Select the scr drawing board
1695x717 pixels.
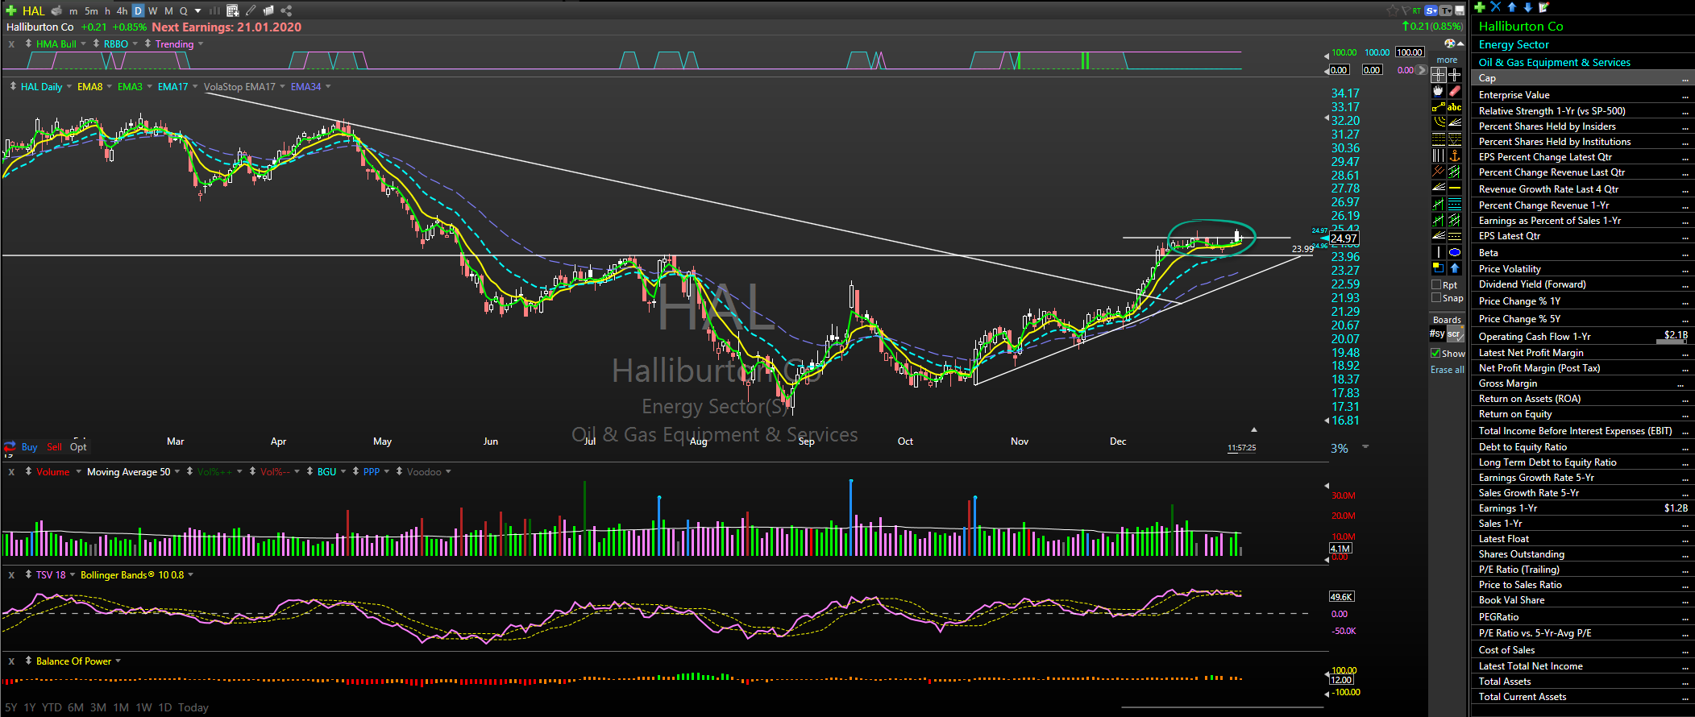click(x=1454, y=334)
